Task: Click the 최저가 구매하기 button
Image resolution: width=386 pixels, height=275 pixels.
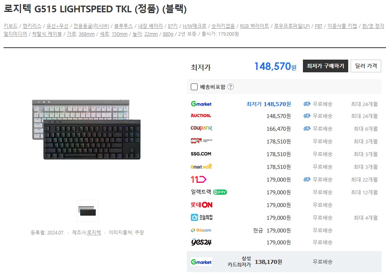Action: click(326, 66)
